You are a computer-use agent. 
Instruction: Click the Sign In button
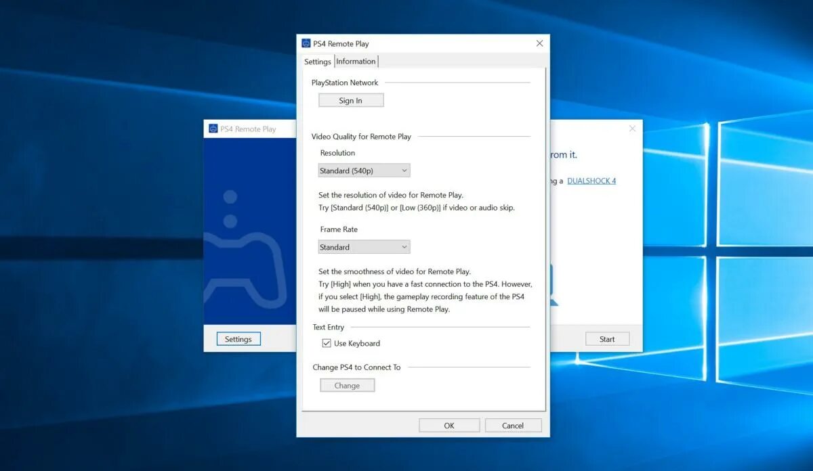click(351, 100)
